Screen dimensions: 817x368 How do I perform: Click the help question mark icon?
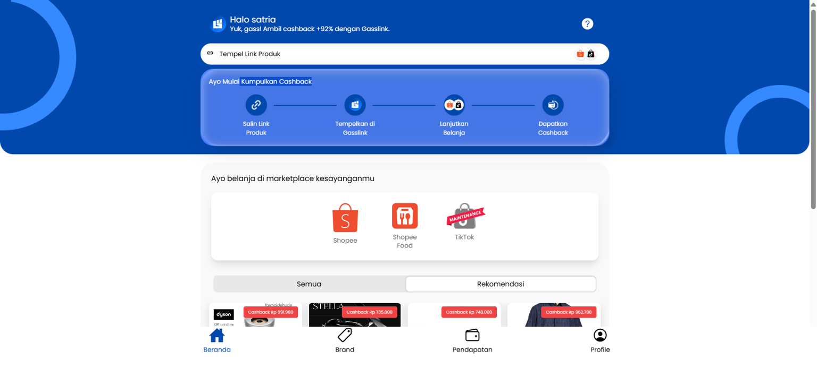click(587, 24)
